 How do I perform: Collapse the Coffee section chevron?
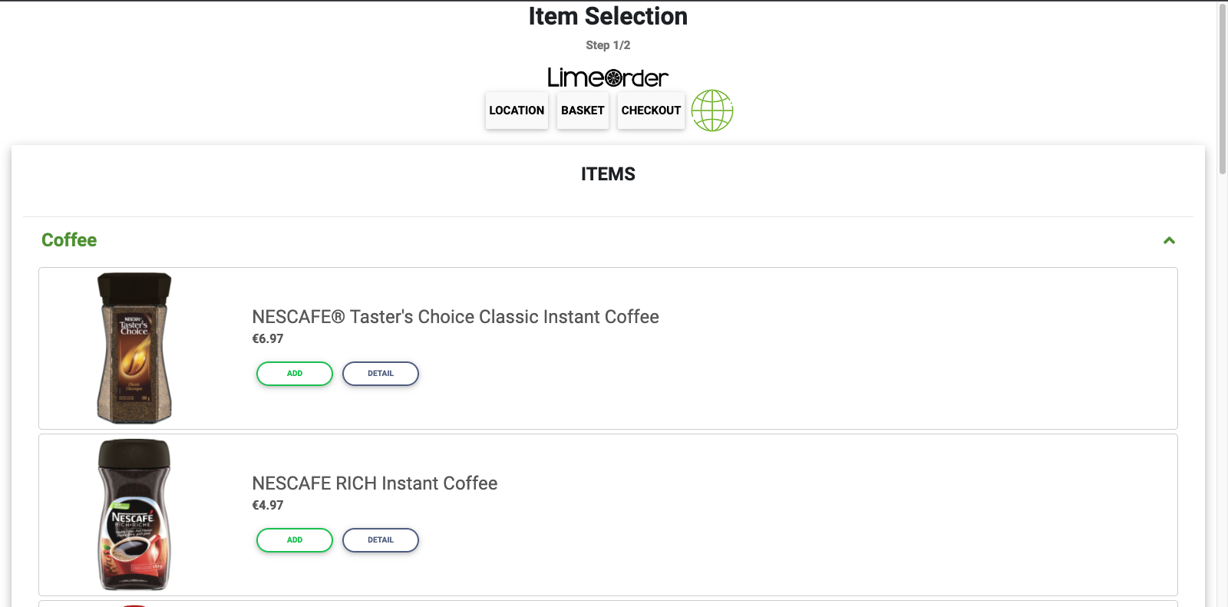point(1169,240)
